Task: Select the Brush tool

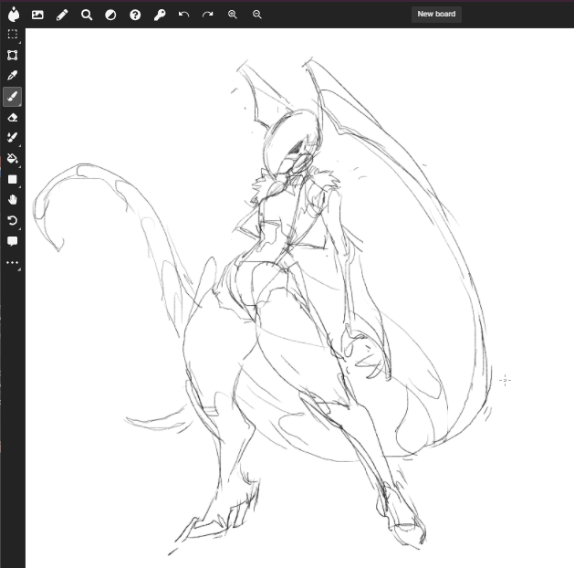Action: pyautogui.click(x=13, y=97)
